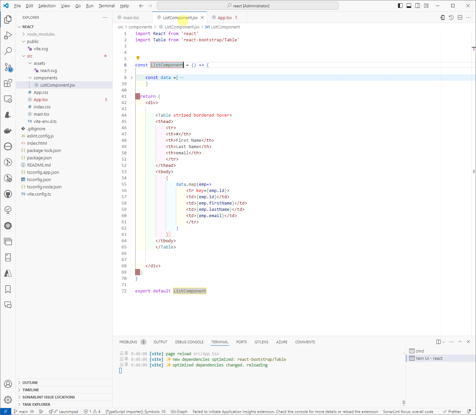This screenshot has width=476, height=415.
Task: Click the command center search box
Action: pyautogui.click(x=248, y=6)
